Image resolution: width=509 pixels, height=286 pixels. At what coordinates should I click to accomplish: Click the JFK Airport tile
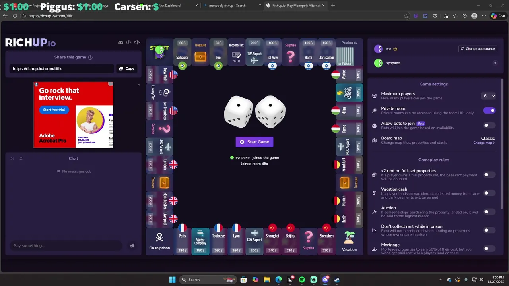[x=160, y=147]
